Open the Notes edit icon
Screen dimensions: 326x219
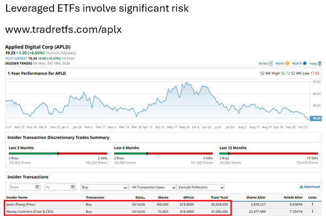(x=271, y=64)
